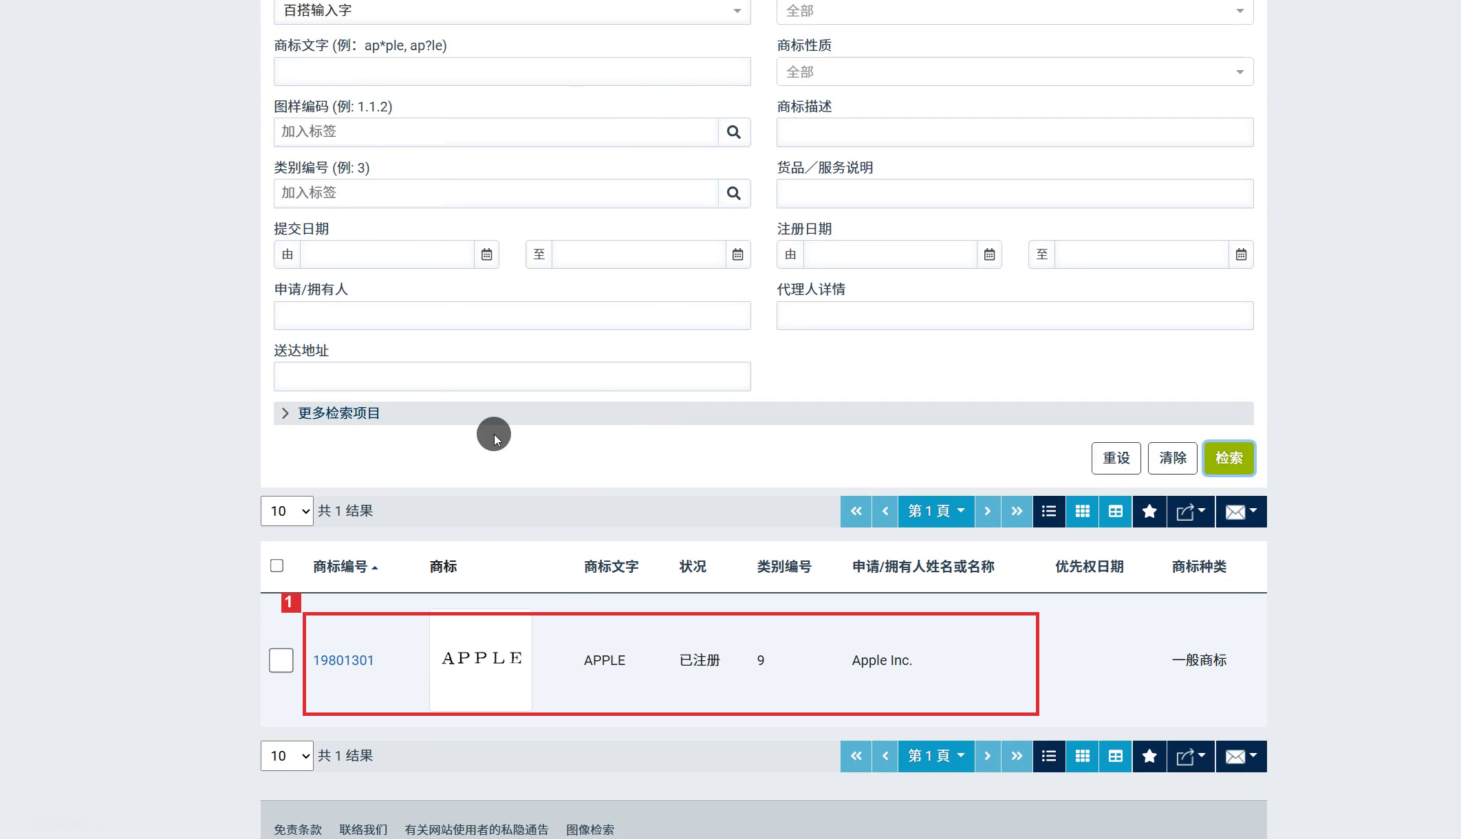Open the bottom 第 1 頁 page selector

[936, 756]
